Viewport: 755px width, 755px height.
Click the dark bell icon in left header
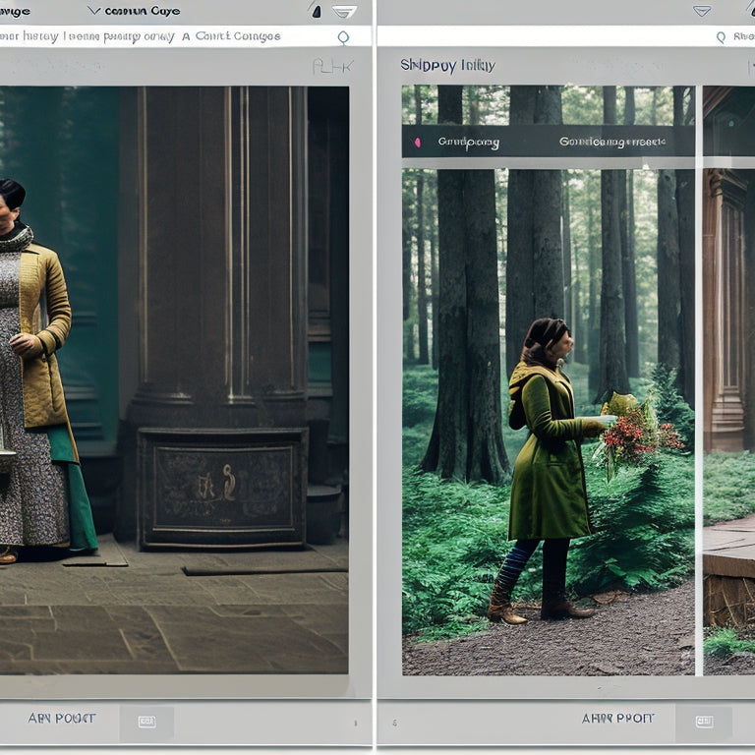[316, 11]
